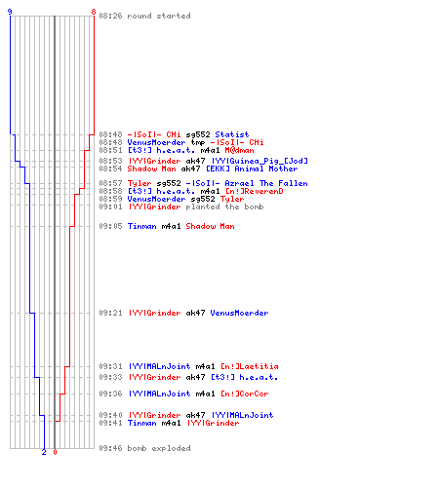The height and width of the screenshot is (487, 439).
Task: Click |YY|MALnJoint victim at 09:40
Action: [242, 415]
